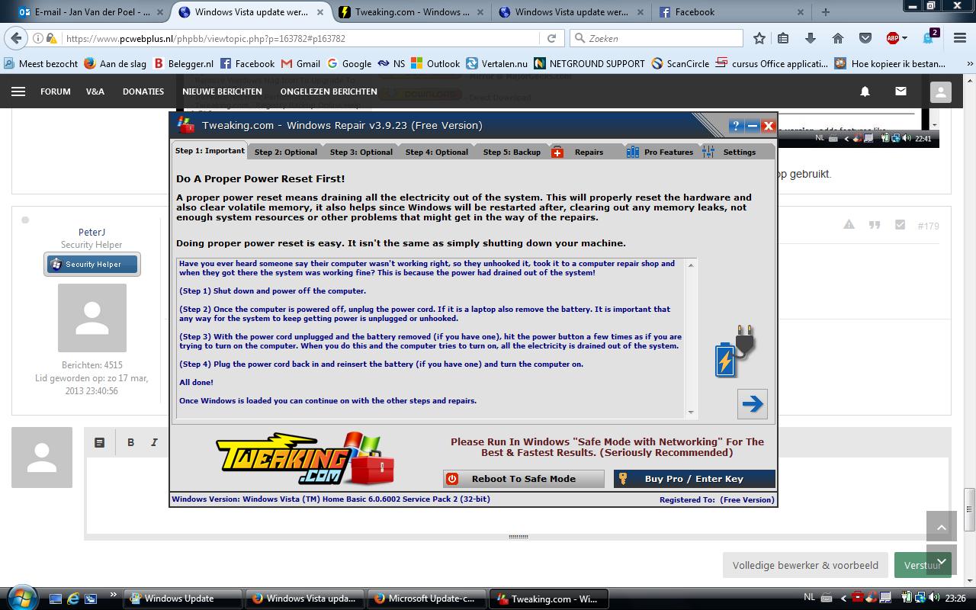The height and width of the screenshot is (610, 976).
Task: Click the Firefox bookmark star icon
Action: click(759, 38)
